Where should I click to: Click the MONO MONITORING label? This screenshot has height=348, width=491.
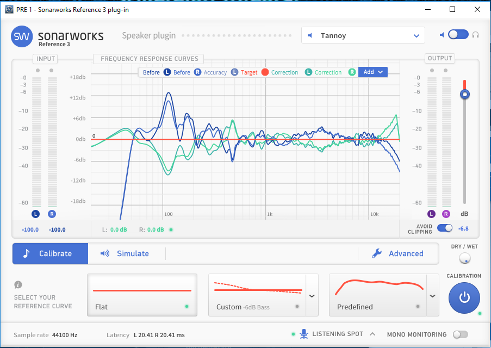(x=417, y=334)
